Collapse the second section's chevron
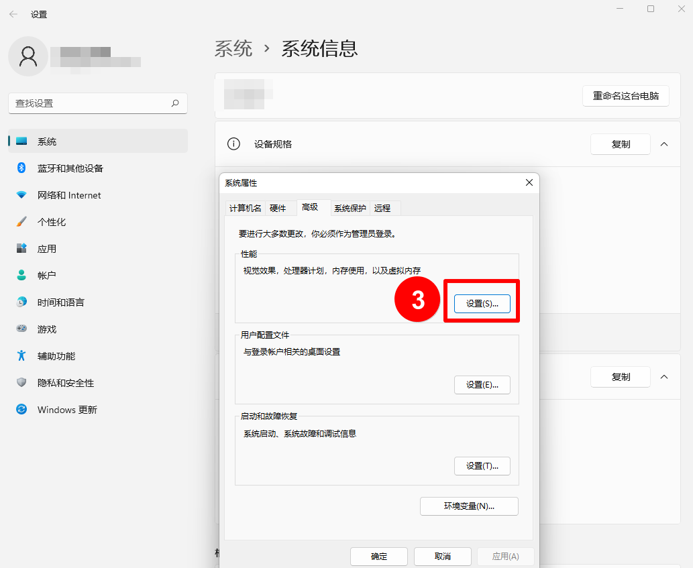693x568 pixels. point(664,377)
